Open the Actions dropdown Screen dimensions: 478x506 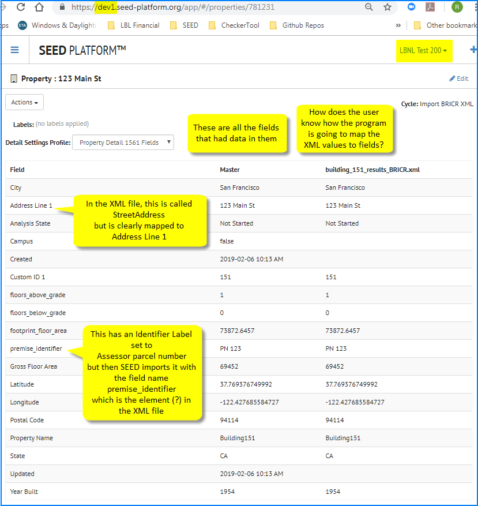point(24,102)
